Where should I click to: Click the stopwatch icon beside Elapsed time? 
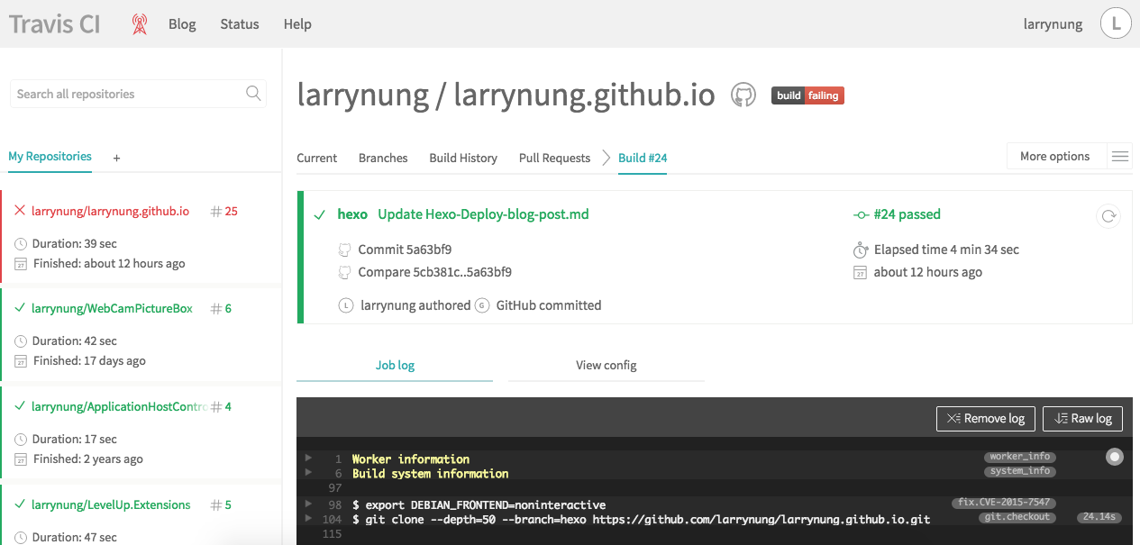click(860, 250)
